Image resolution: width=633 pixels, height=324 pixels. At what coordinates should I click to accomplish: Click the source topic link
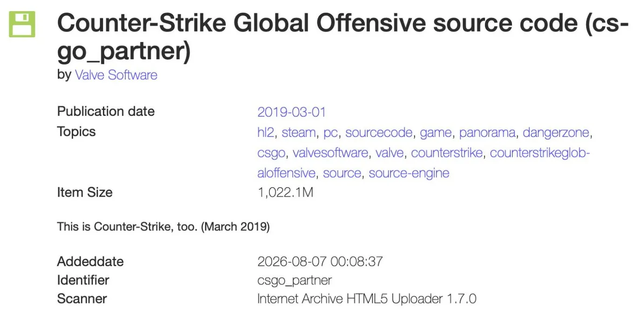[x=342, y=173]
